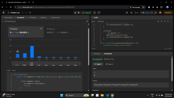Copy the submission link icon
The image size is (174, 98).
click(x=87, y=21)
